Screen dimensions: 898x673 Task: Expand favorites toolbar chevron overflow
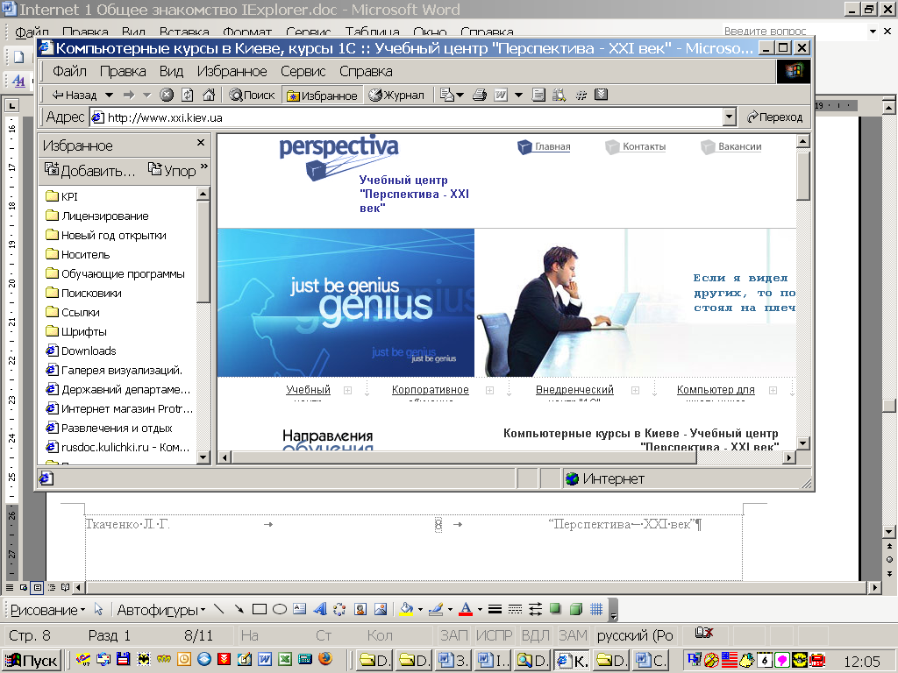203,167
